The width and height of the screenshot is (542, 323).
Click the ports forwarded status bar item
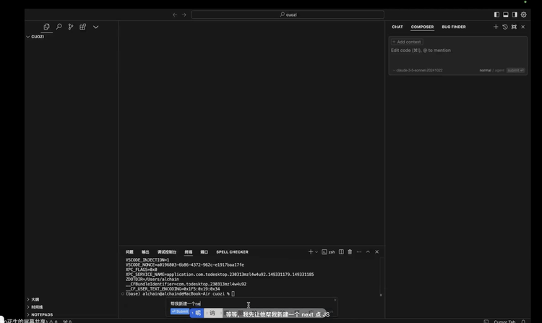click(67, 322)
